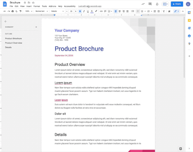Open the File menu
193x152 pixels.
click(11, 6)
